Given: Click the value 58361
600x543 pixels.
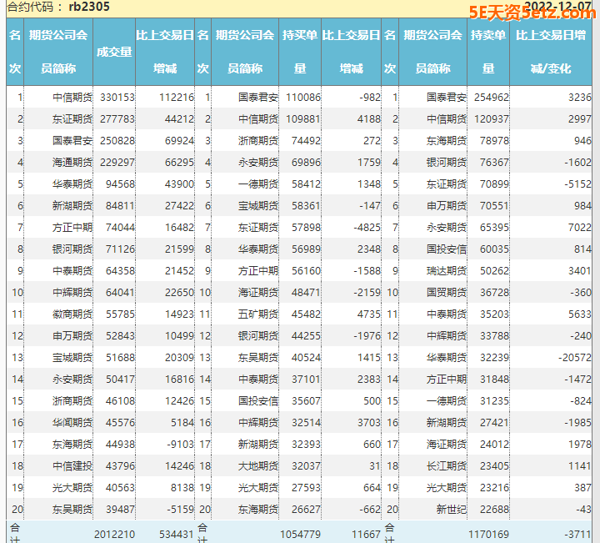Looking at the screenshot, I should click(x=306, y=206).
